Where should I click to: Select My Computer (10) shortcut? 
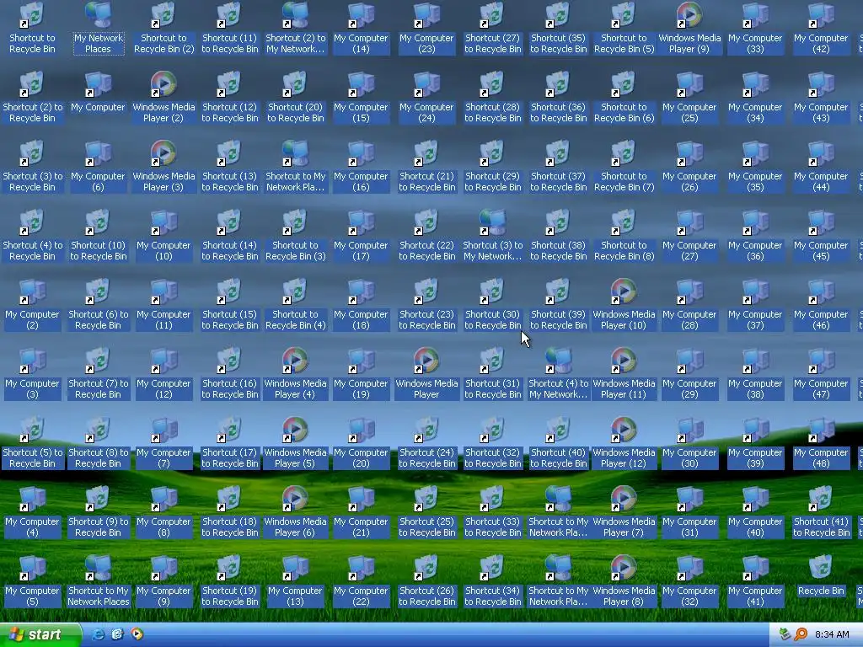tap(163, 236)
